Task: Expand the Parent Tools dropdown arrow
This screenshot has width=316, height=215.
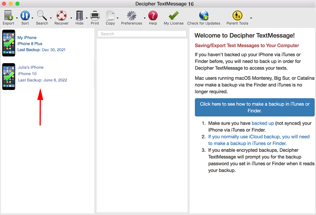Action: click(251, 18)
